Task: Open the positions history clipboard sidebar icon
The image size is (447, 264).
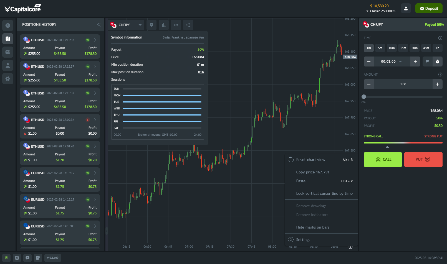Action: click(8, 39)
